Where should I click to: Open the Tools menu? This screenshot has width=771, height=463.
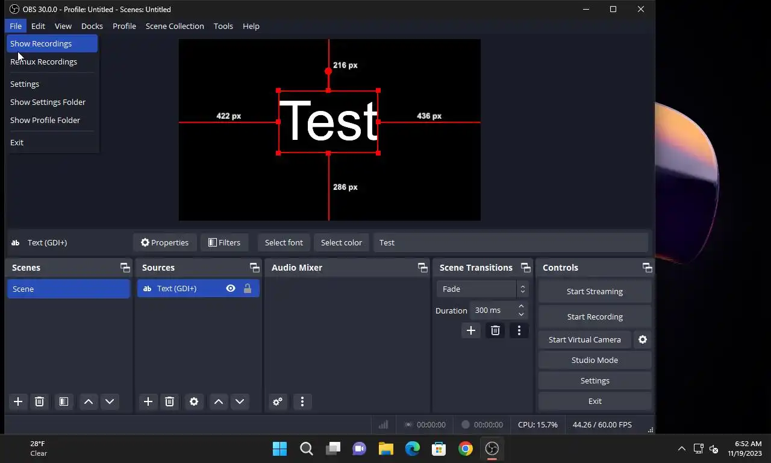(223, 26)
